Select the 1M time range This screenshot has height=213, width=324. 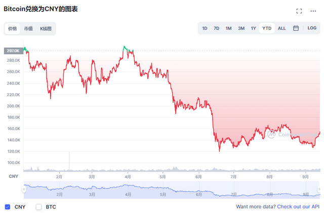click(x=228, y=28)
